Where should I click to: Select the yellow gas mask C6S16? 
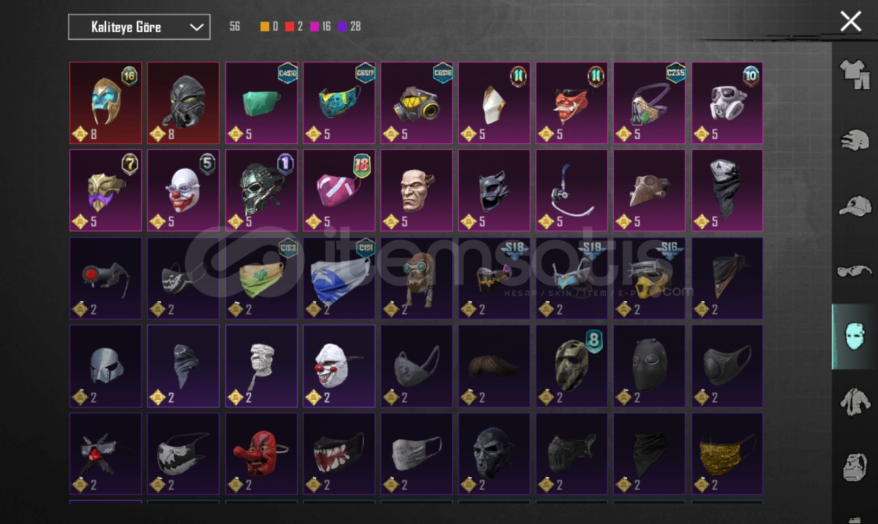pyautogui.click(x=417, y=103)
